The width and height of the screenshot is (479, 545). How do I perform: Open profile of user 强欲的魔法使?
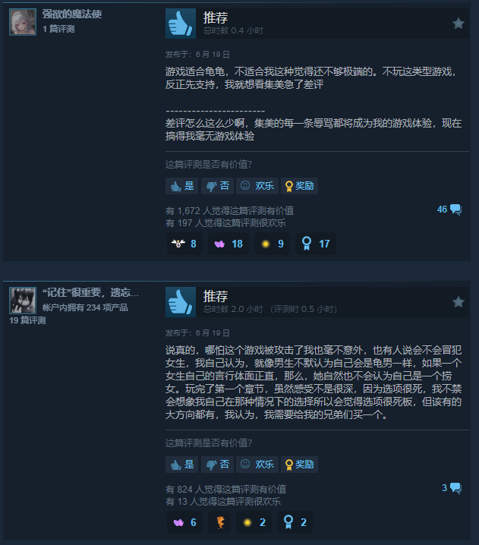click(72, 14)
